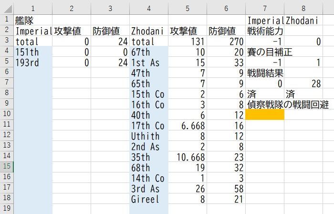Click the Zhodani header cell in row 2
This screenshot has height=214, width=334.
149,31
